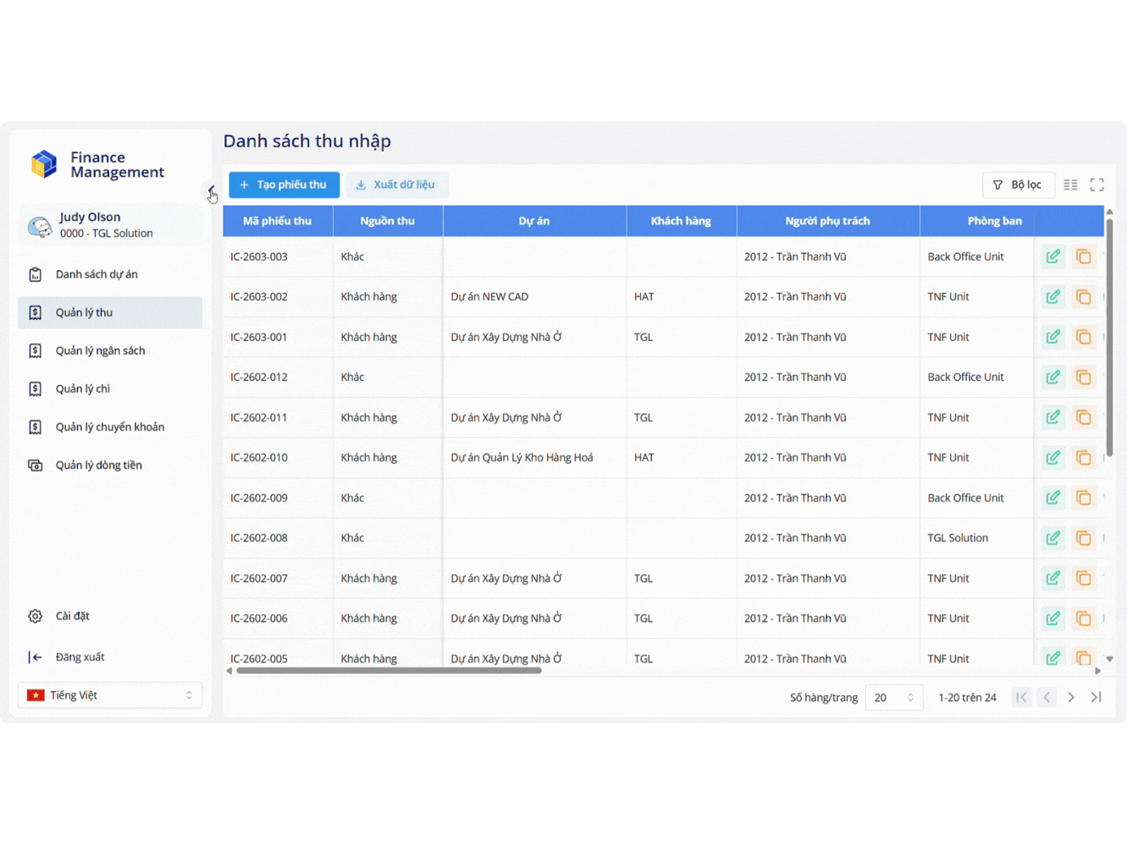The image size is (1127, 845).
Task: Click edit icon for row IC-2602-010
Action: pos(1052,458)
